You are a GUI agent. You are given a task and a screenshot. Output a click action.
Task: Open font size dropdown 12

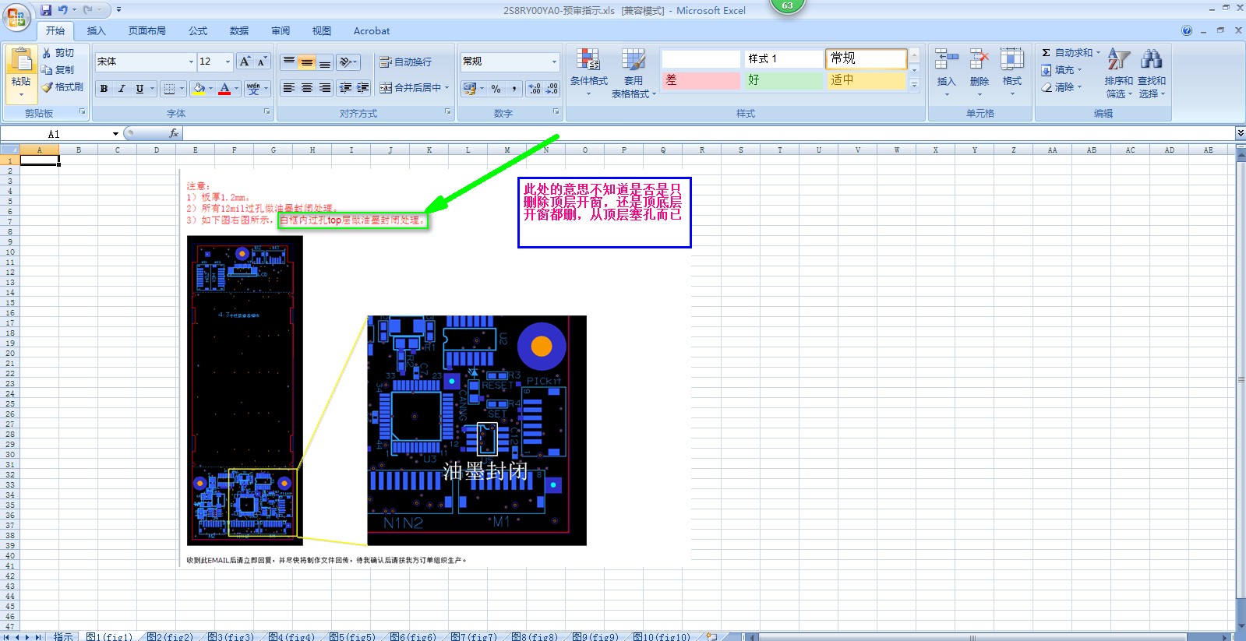(x=228, y=62)
